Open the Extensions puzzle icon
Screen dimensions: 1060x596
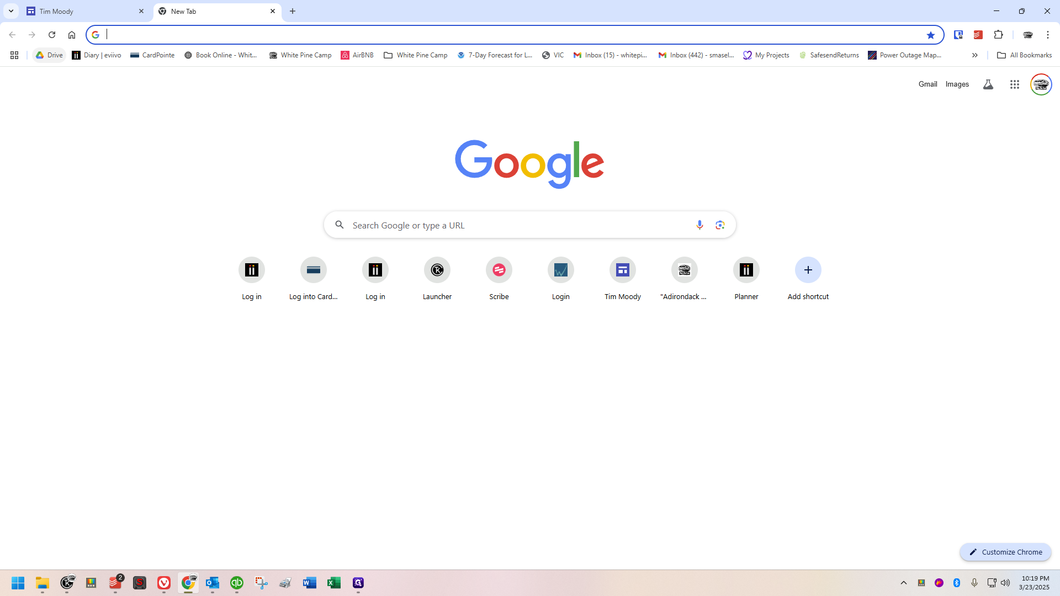[x=998, y=35]
